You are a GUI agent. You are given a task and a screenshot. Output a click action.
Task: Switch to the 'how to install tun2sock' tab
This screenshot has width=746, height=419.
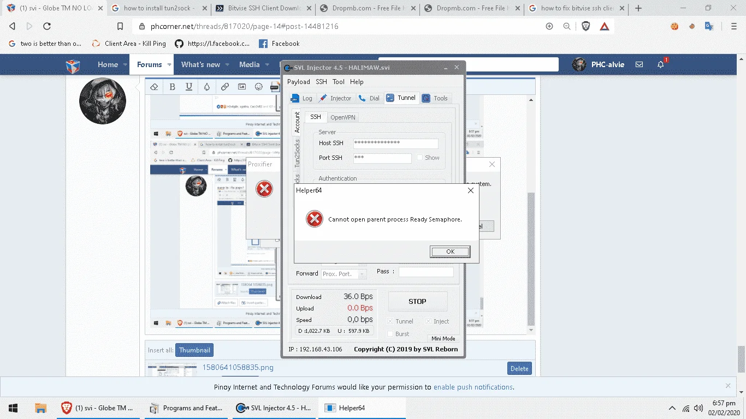[x=158, y=8]
